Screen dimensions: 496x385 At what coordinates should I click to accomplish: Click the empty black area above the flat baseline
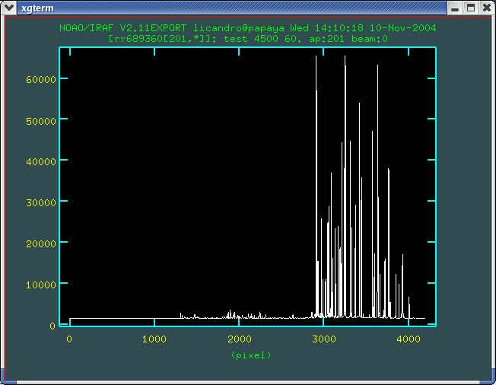pyautogui.click(x=167, y=190)
